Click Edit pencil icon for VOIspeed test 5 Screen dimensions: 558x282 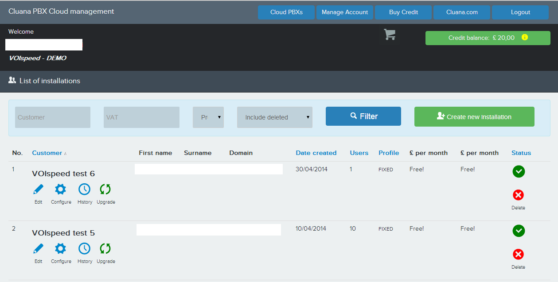tap(39, 249)
